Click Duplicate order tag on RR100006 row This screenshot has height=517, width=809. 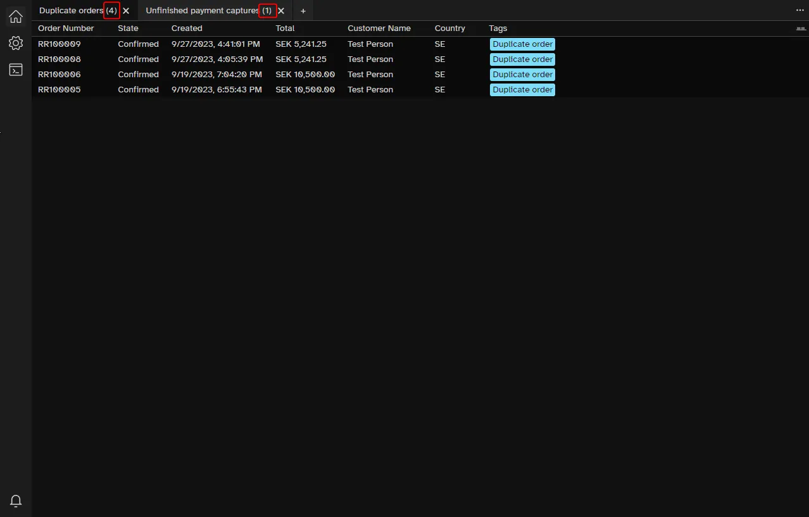(x=522, y=75)
